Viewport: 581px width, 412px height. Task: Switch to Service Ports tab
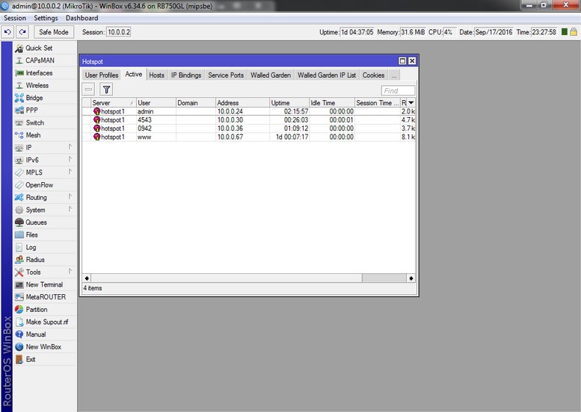click(226, 75)
